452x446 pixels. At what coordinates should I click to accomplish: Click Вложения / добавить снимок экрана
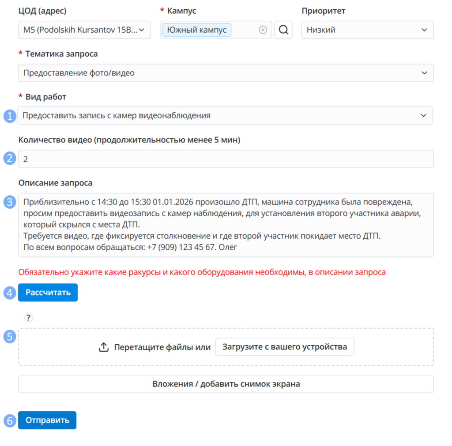click(226, 384)
